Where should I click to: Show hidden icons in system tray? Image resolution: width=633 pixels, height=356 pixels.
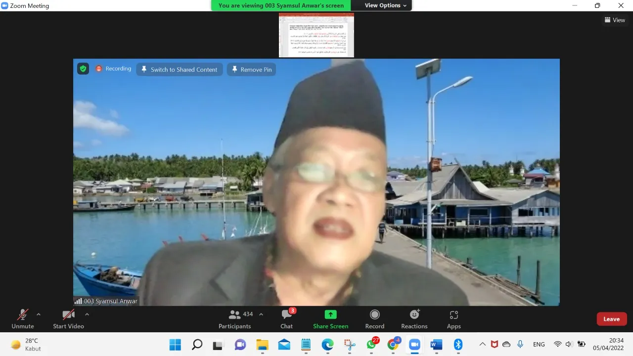(482, 344)
